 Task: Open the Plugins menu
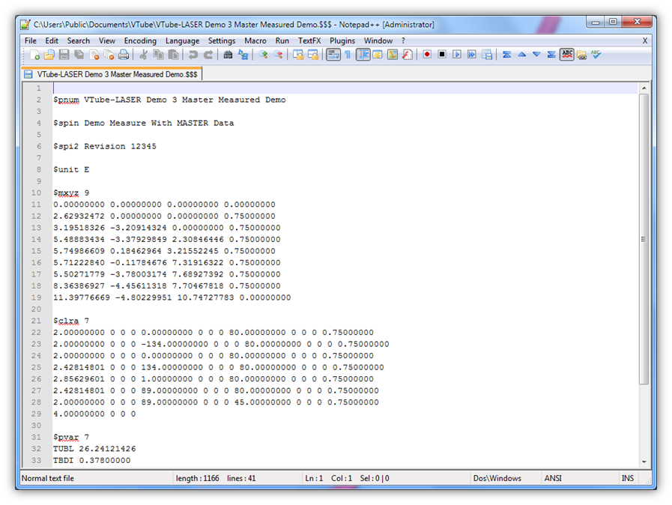342,40
